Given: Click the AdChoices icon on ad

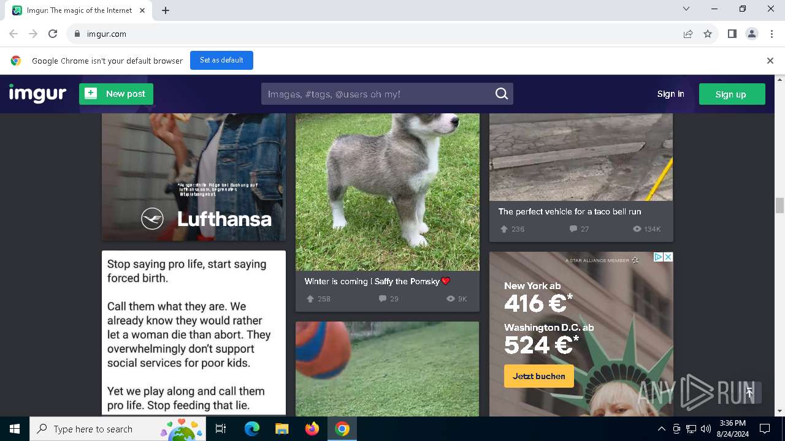Looking at the screenshot, I should (x=658, y=257).
